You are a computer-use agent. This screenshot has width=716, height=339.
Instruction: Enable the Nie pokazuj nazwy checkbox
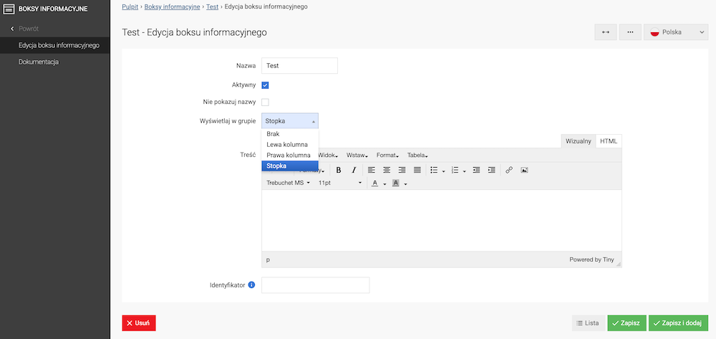(x=265, y=102)
